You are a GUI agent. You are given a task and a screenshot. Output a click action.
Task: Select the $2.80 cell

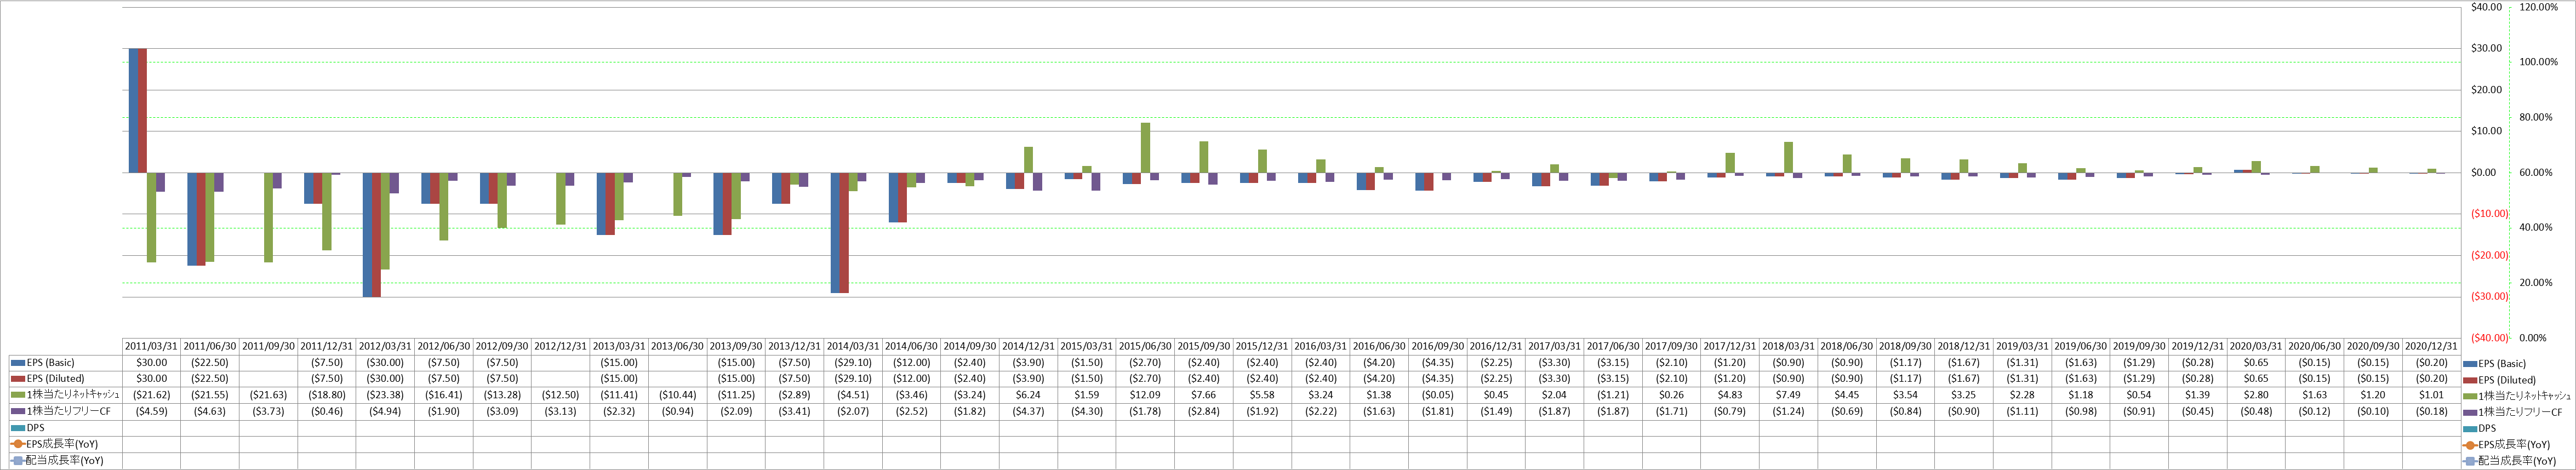coord(2257,395)
